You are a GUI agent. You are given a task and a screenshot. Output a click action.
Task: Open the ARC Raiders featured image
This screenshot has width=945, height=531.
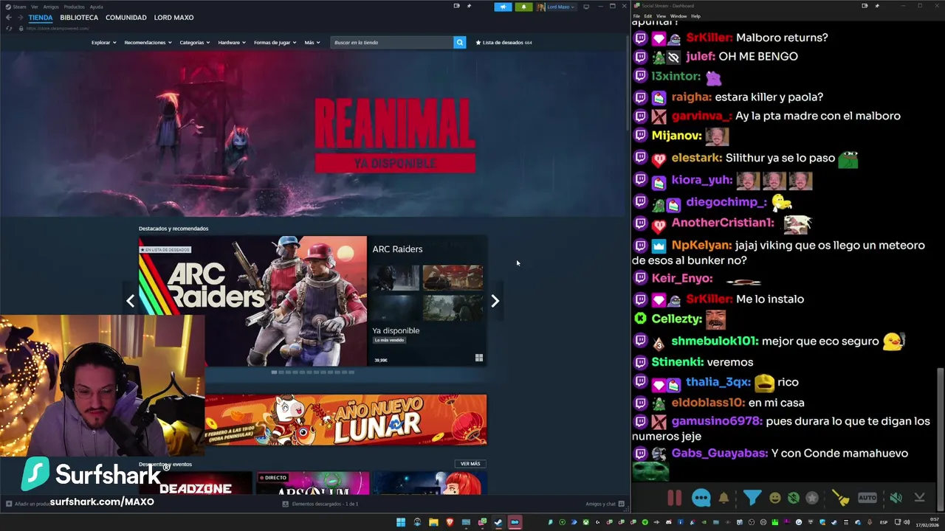coord(252,301)
